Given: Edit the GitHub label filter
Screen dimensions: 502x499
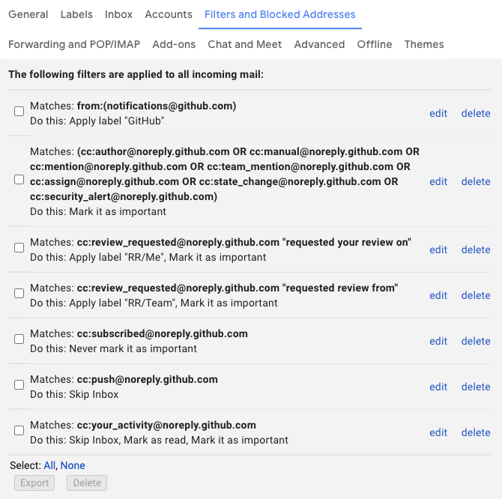Looking at the screenshot, I should click(x=438, y=113).
